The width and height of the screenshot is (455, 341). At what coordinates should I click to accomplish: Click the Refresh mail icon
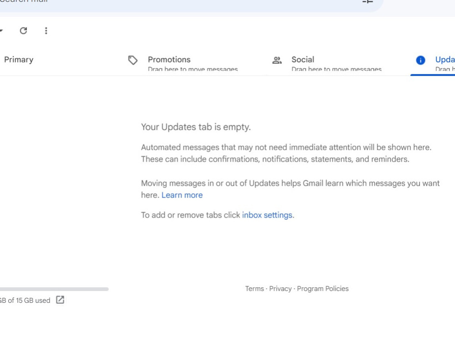click(24, 31)
